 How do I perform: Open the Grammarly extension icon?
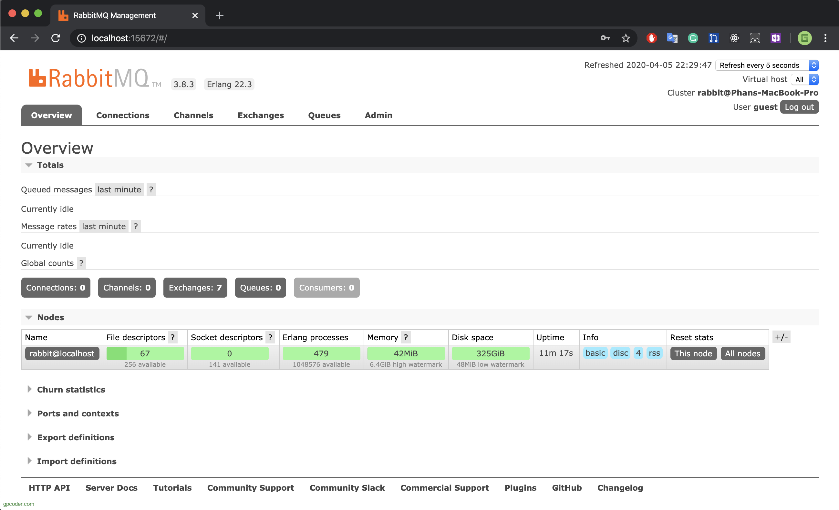tap(693, 38)
